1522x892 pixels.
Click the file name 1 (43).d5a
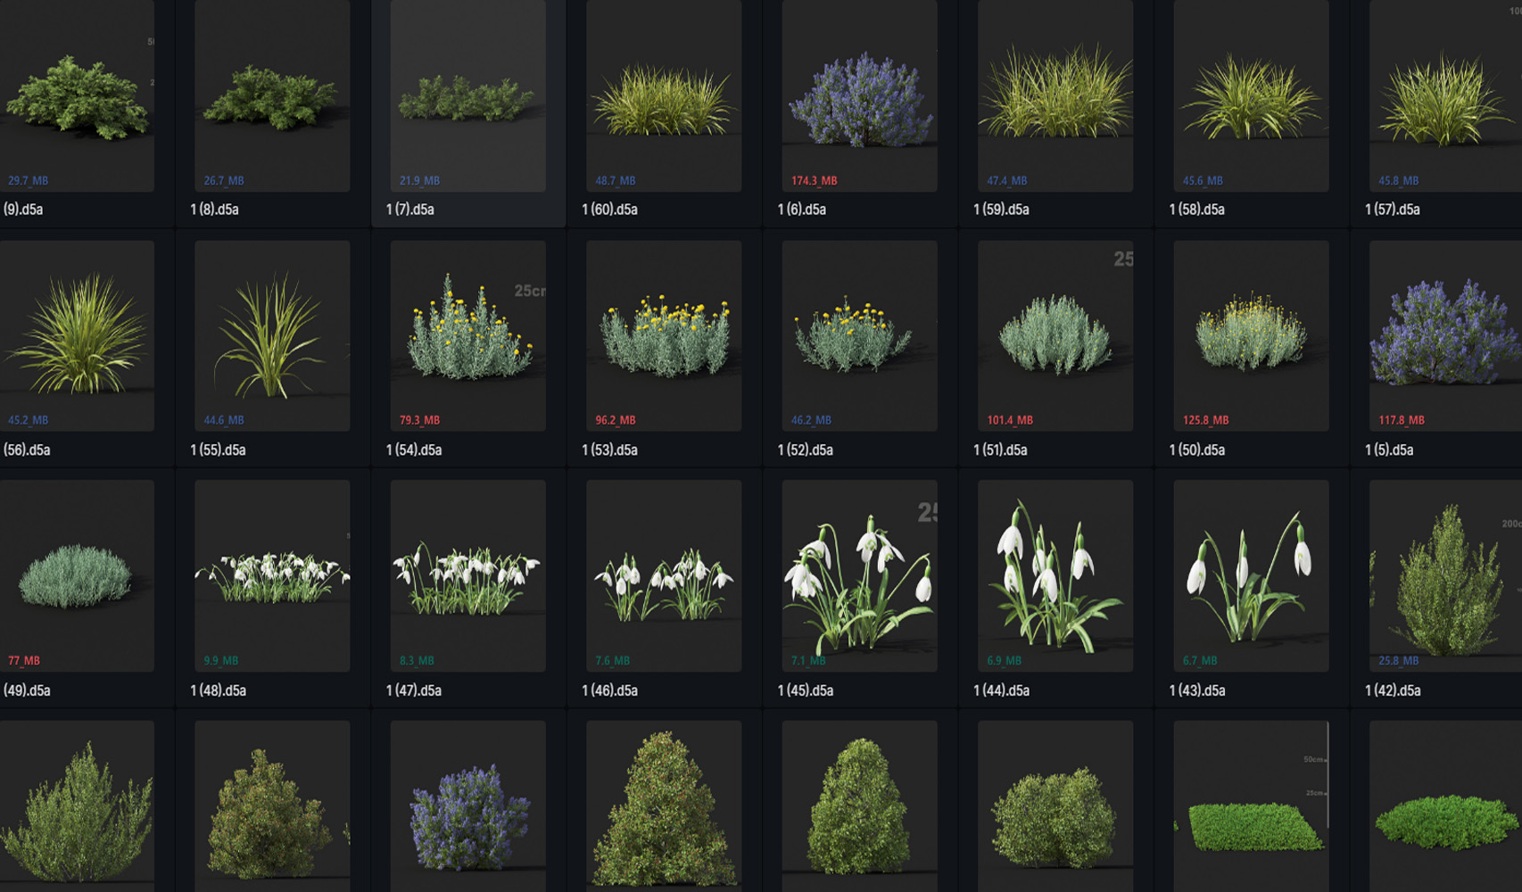[x=1197, y=690]
